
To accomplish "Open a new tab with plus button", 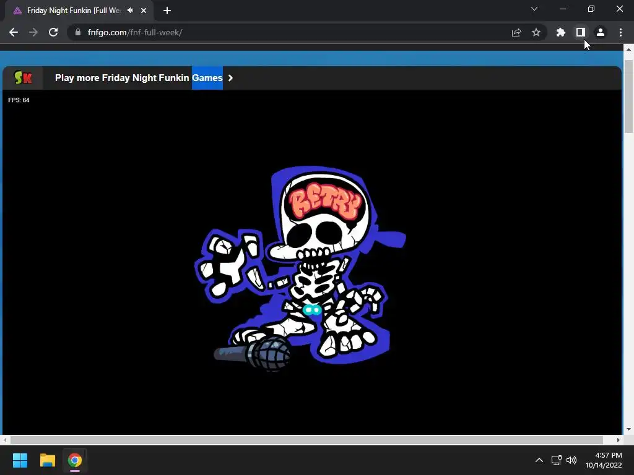I will click(x=167, y=11).
